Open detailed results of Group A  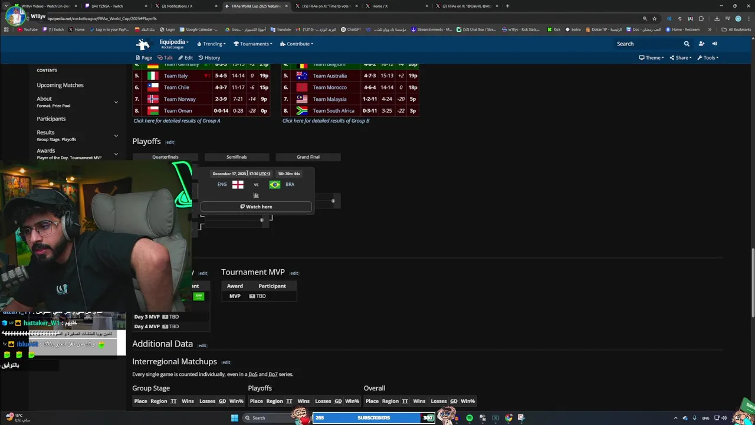tap(176, 120)
